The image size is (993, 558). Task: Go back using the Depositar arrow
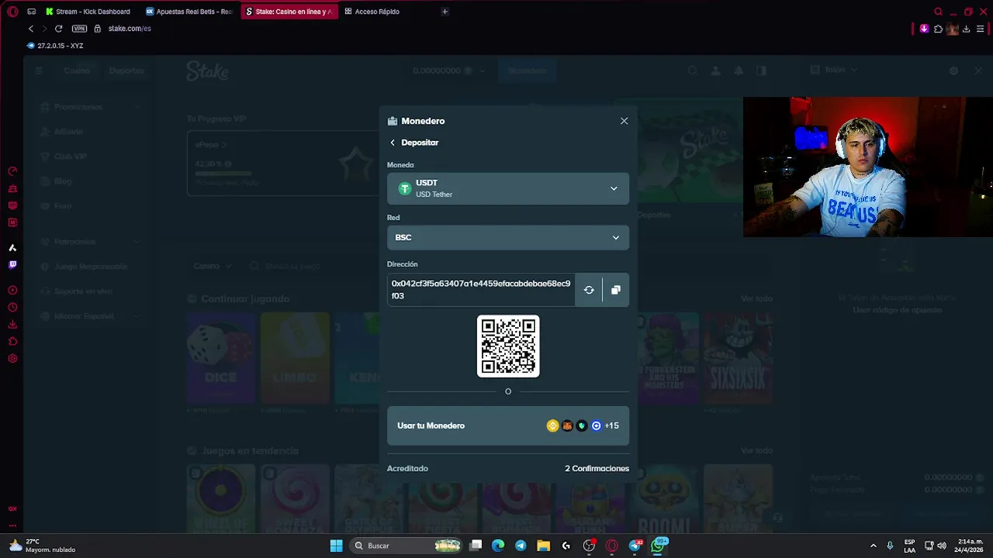(x=393, y=143)
